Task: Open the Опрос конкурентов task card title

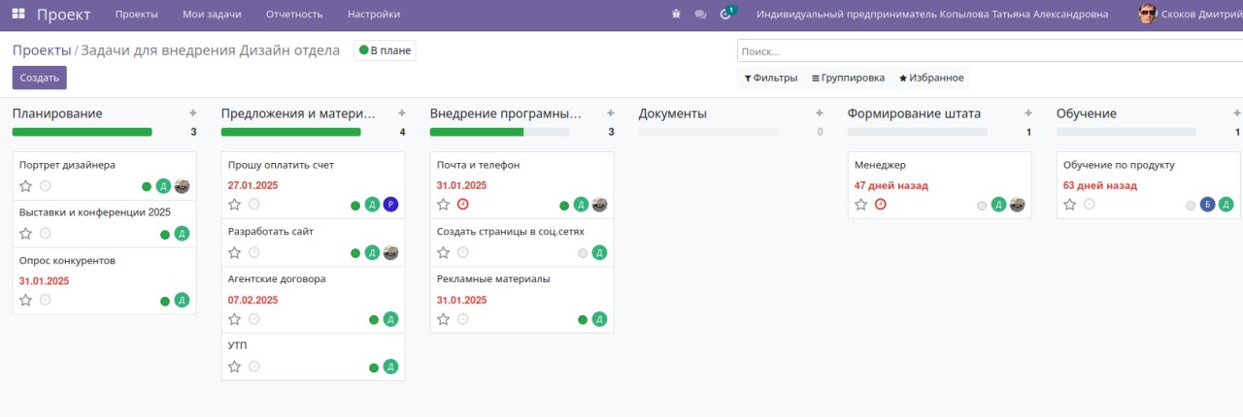Action: click(x=67, y=261)
